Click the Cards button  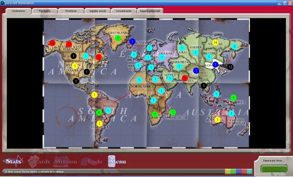coord(39,161)
